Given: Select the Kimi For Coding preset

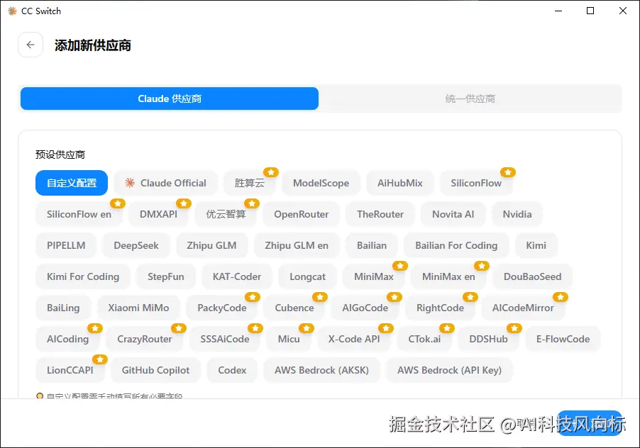Looking at the screenshot, I should pyautogui.click(x=82, y=276).
